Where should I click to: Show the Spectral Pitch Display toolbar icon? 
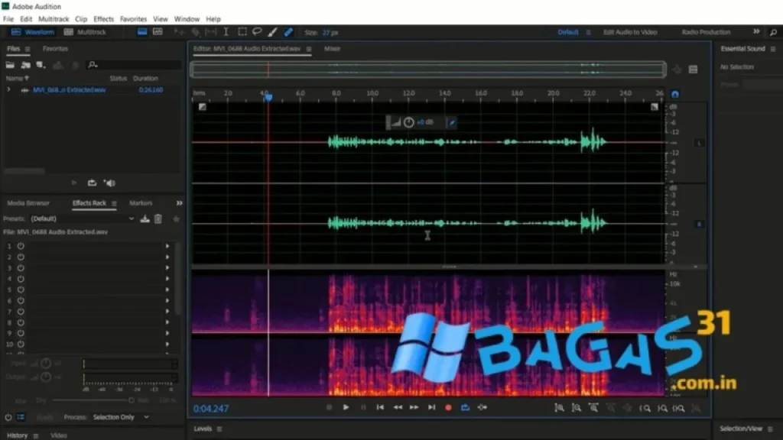tap(158, 32)
